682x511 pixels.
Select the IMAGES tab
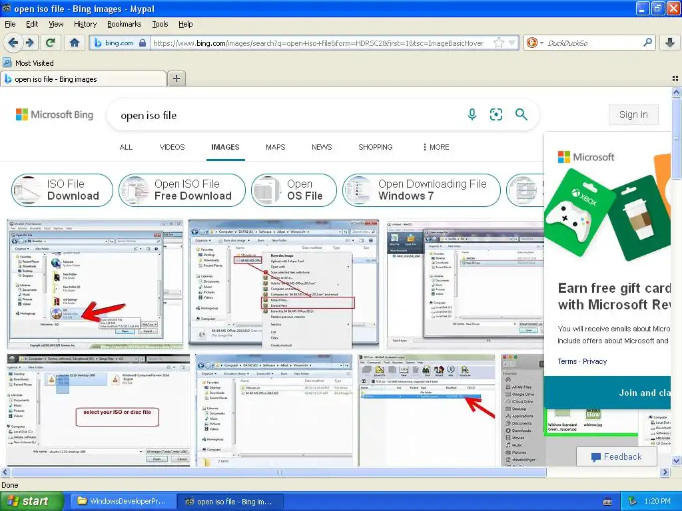pyautogui.click(x=225, y=147)
